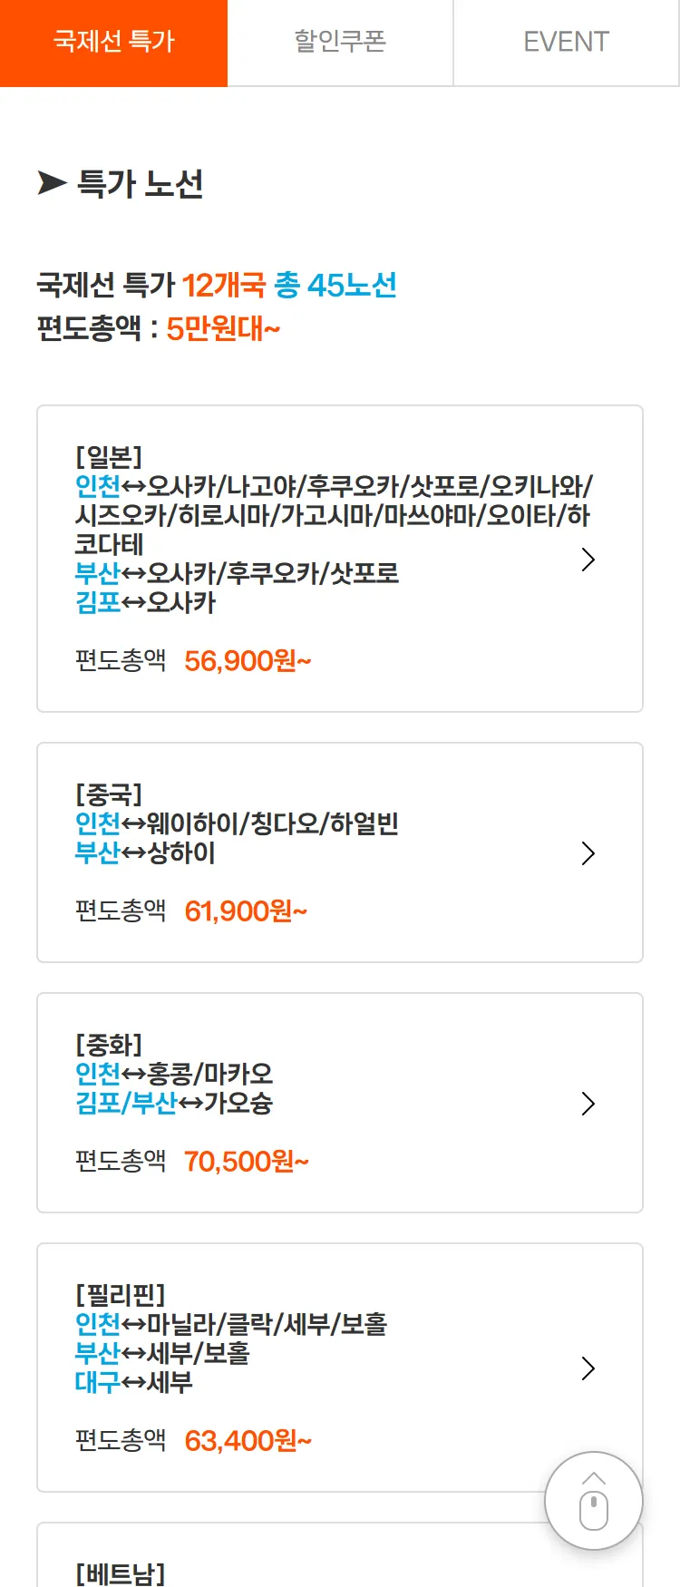Select the 김포↔오사카 route line

(145, 603)
